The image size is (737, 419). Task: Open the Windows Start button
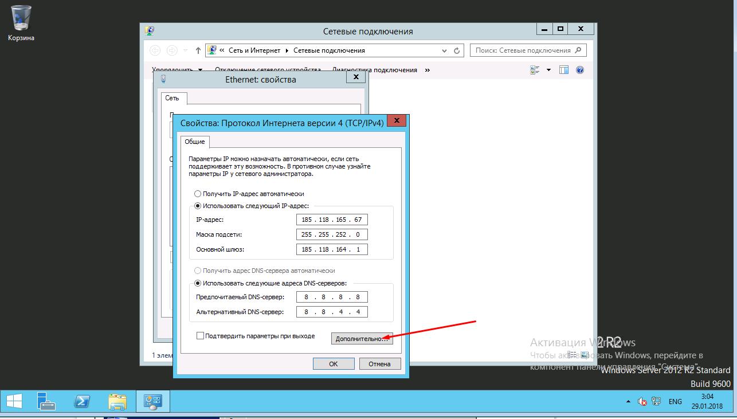coord(14,401)
